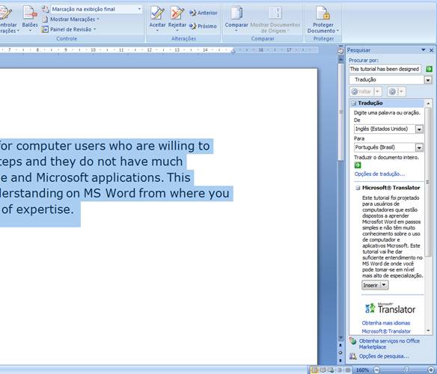This screenshot has width=437, height=374.
Task: Close the Pesquisar pane
Action: pyautogui.click(x=432, y=50)
